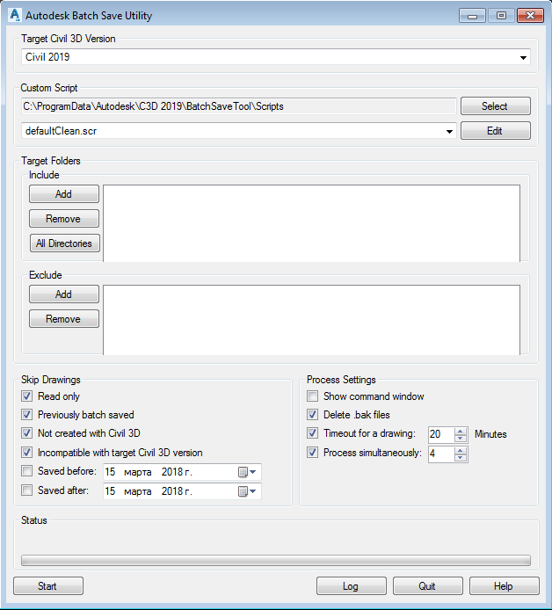
Task: Click the All Directories button
Action: (64, 243)
